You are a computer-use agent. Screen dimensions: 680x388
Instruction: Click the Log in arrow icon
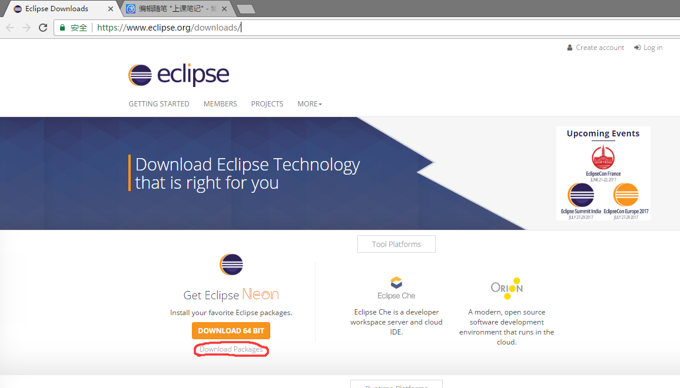click(637, 48)
